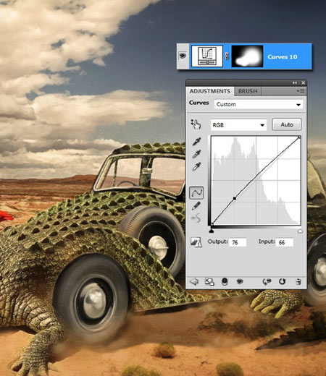Pick the gray point eyedropper
The height and width of the screenshot is (376, 326).
[x=196, y=154]
